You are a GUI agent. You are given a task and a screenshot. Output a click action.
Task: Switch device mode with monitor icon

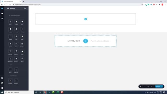(2, 78)
